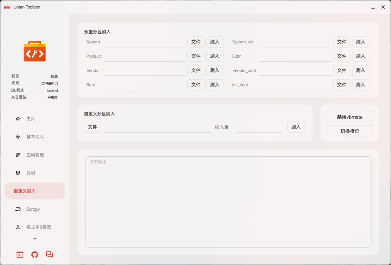Click inside the Vendor file path field
The image size is (391, 265).
tap(144, 70)
